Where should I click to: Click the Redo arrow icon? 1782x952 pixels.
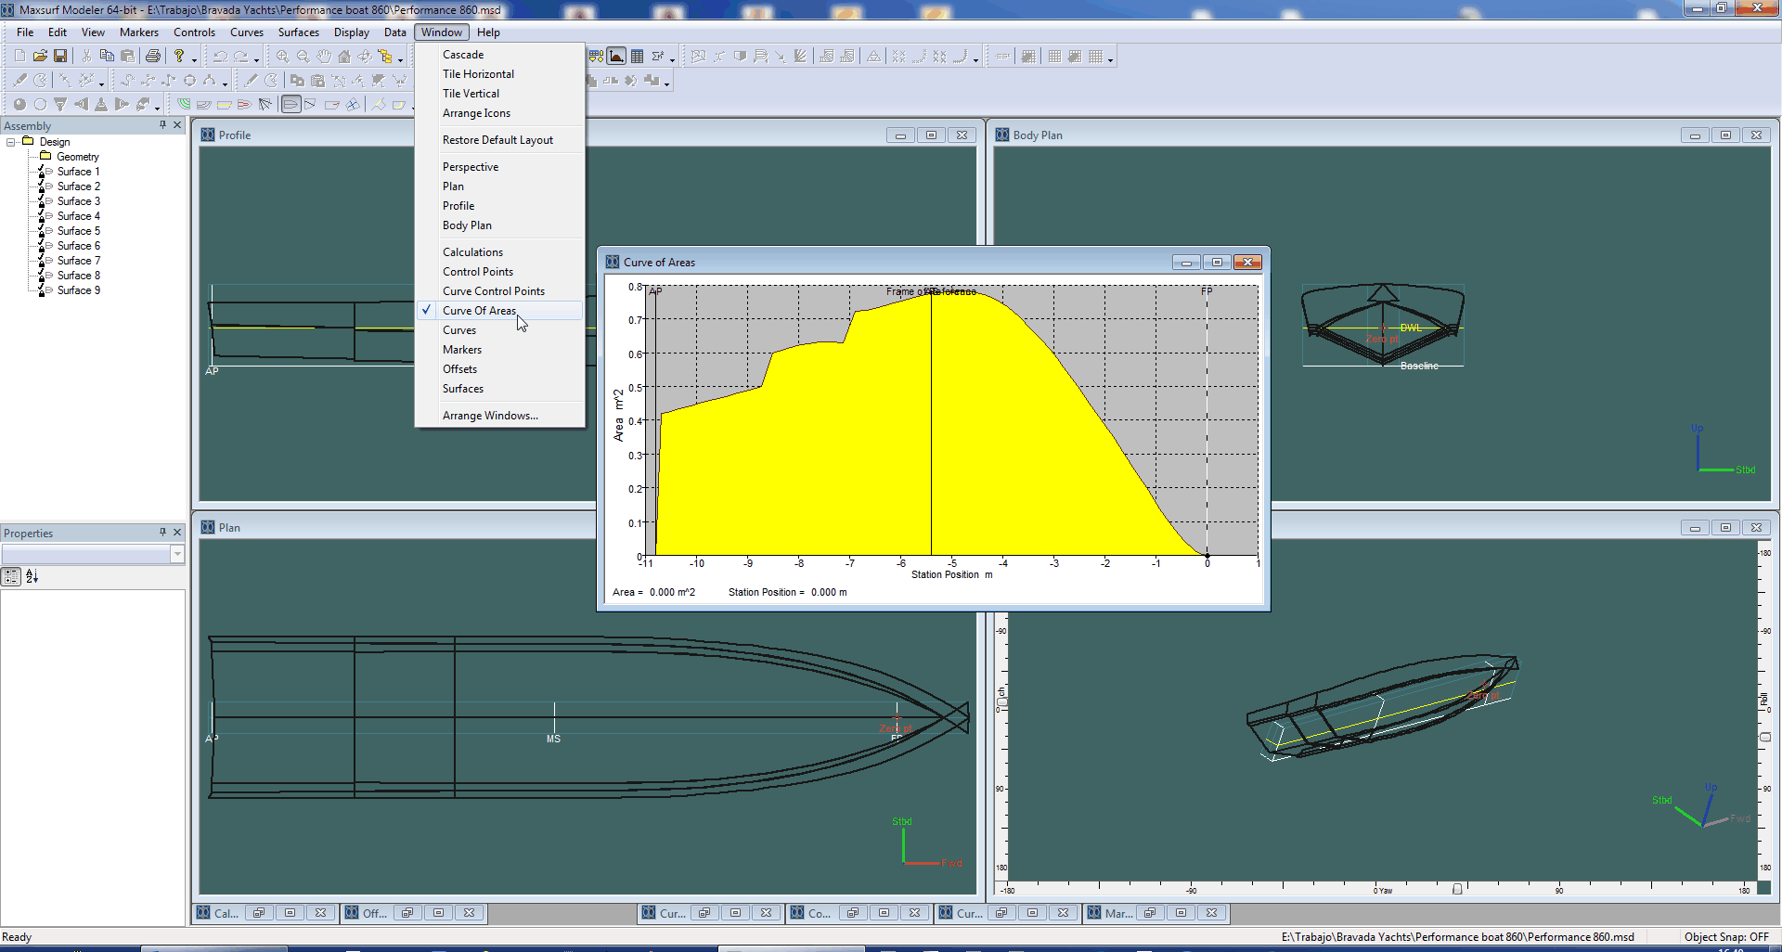coord(241,57)
